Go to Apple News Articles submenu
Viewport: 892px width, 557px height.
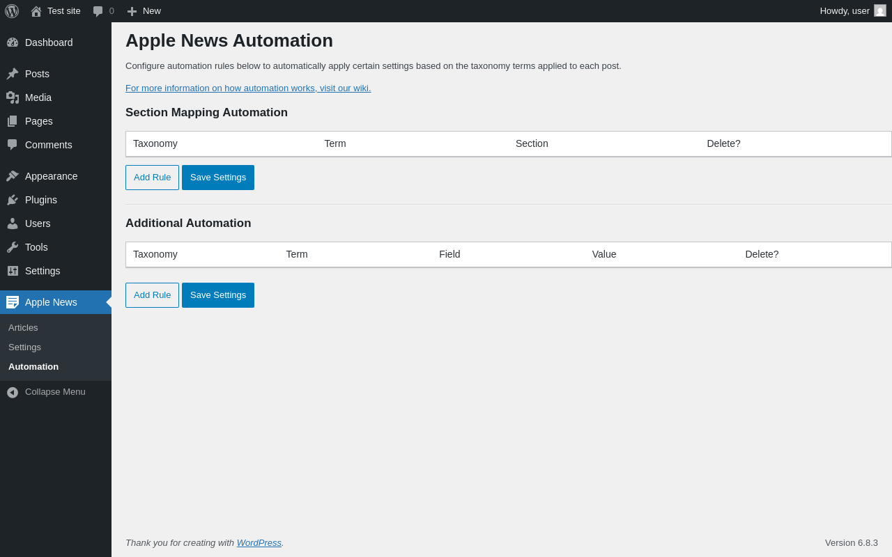[x=23, y=328]
